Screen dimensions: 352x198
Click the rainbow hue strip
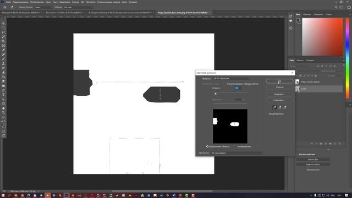(347, 58)
